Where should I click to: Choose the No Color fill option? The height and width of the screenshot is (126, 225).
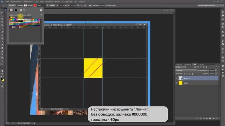point(11,10)
